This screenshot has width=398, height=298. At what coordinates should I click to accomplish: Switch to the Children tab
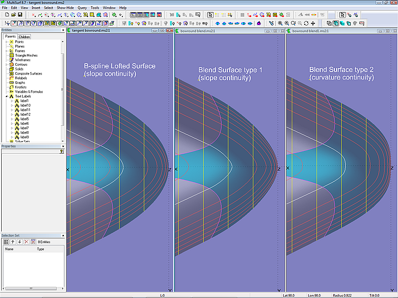coord(24,37)
